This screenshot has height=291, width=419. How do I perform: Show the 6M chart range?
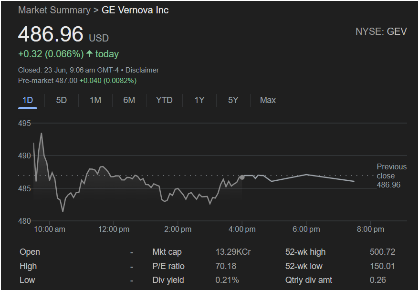pyautogui.click(x=129, y=100)
